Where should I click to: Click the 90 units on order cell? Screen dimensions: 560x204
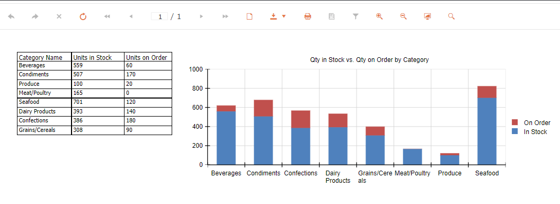(148, 130)
